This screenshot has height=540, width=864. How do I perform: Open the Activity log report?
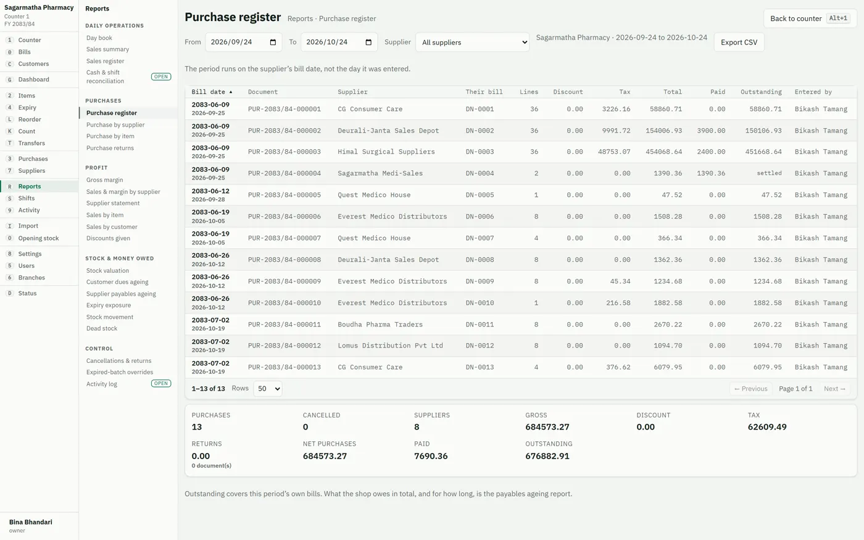click(128, 384)
